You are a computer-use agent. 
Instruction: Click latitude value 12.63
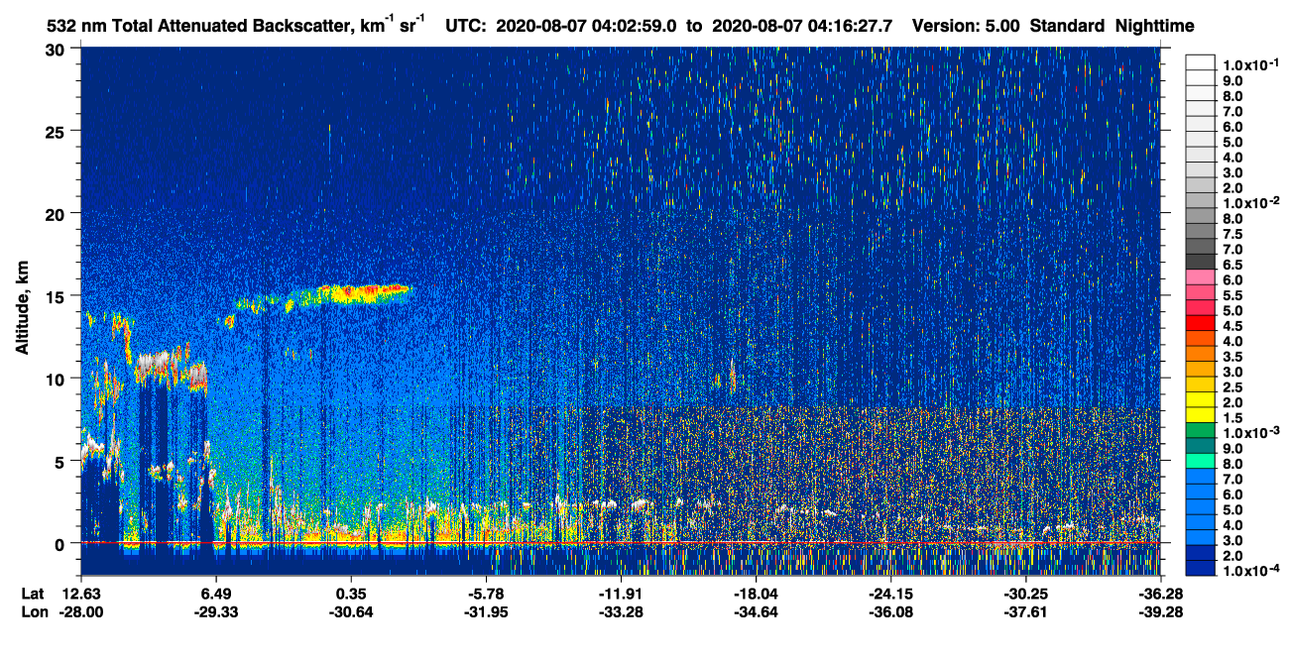click(79, 593)
